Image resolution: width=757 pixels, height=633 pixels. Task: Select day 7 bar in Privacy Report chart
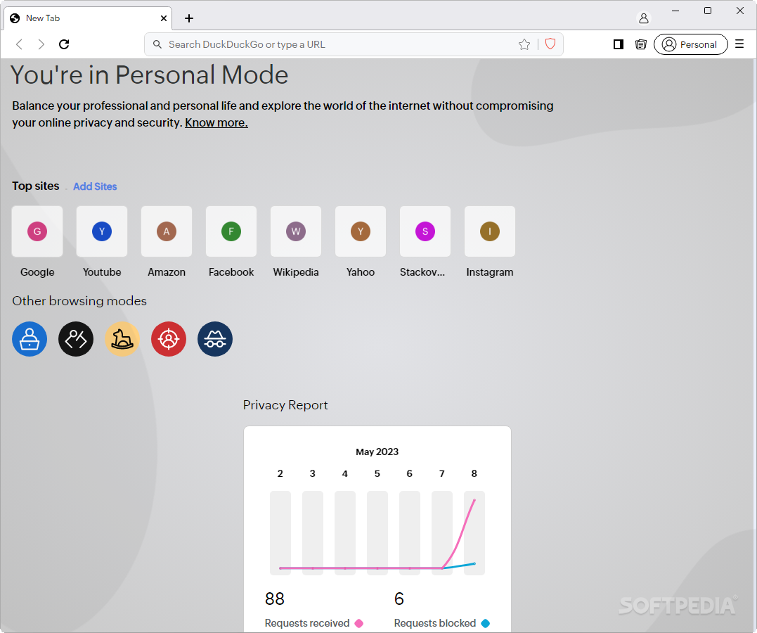tap(441, 533)
